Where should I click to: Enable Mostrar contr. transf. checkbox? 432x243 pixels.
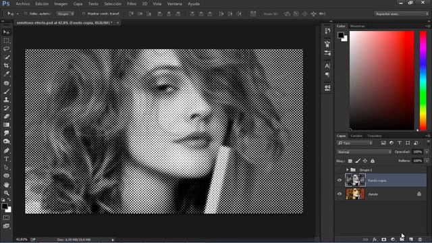click(x=84, y=13)
